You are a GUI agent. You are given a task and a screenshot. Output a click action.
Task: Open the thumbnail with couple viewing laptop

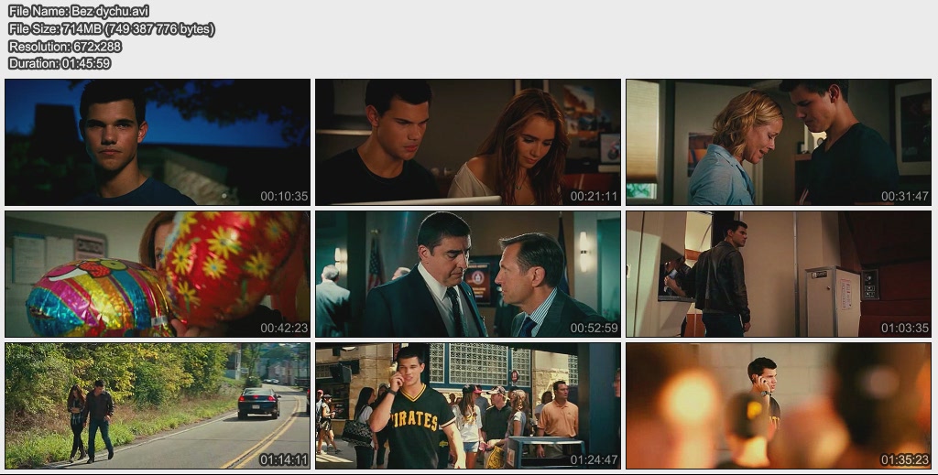[468, 142]
